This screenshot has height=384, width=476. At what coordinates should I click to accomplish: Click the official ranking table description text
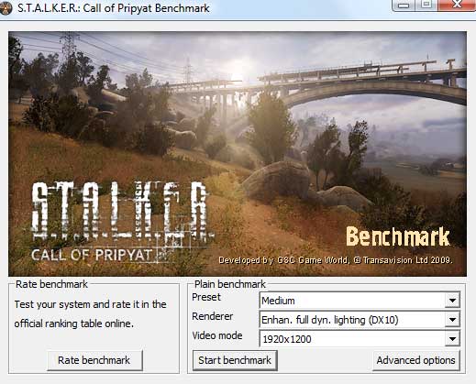[x=91, y=313]
